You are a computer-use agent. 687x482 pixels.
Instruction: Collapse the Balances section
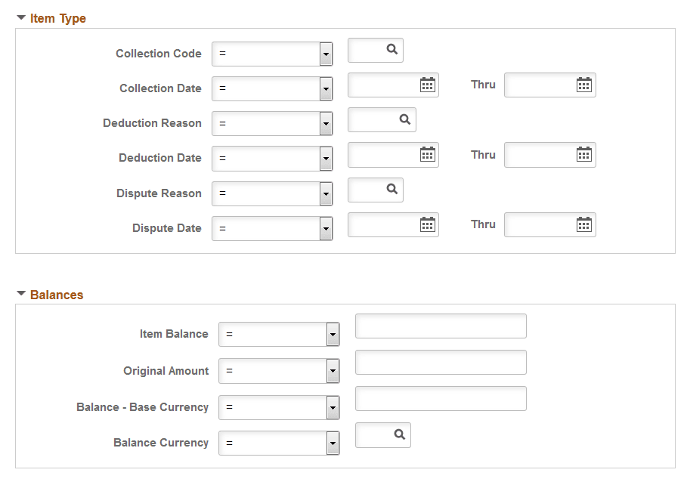coord(20,295)
